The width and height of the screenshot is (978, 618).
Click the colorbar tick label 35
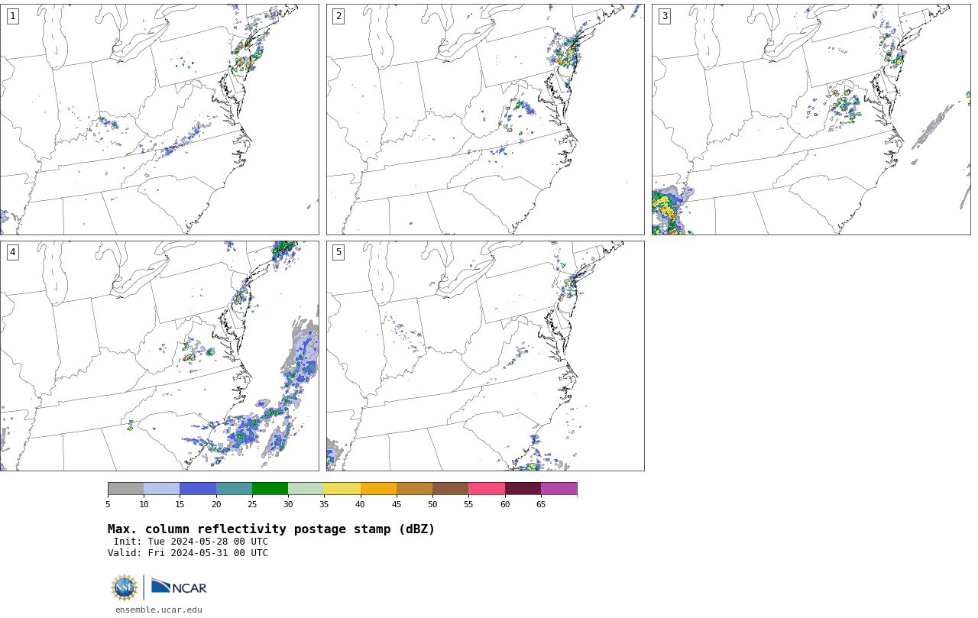(324, 504)
